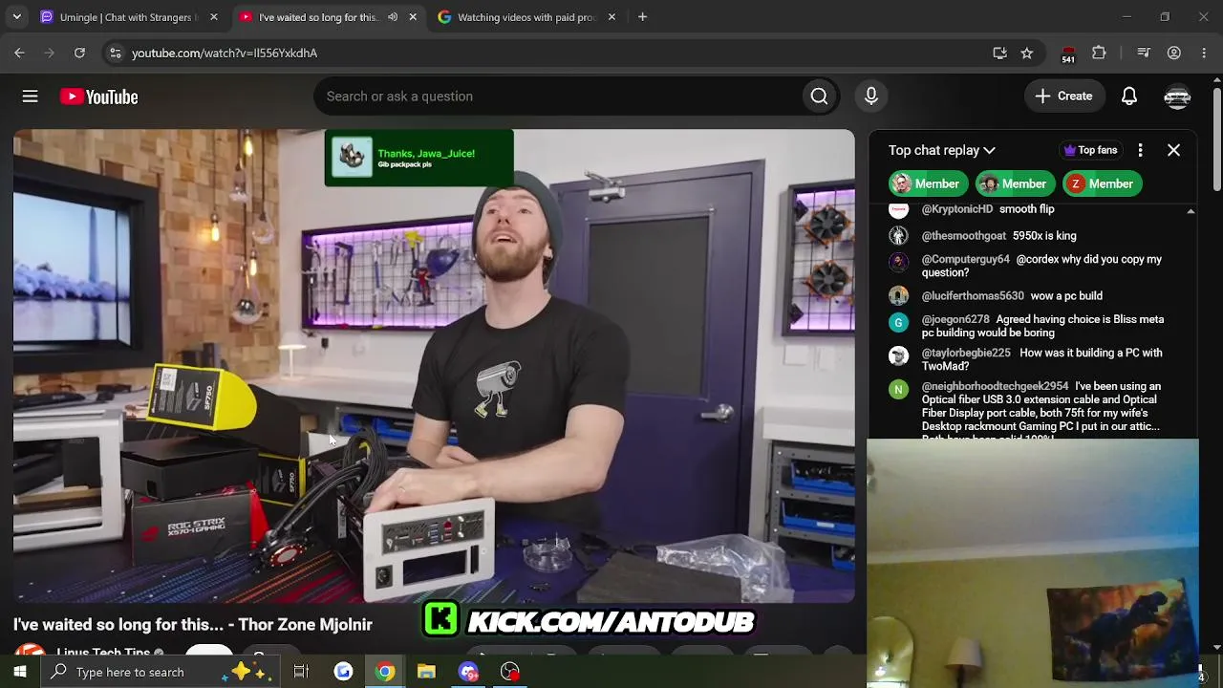Click the TwoMad PC building question message
This screenshot has width=1223, height=688.
click(1041, 359)
